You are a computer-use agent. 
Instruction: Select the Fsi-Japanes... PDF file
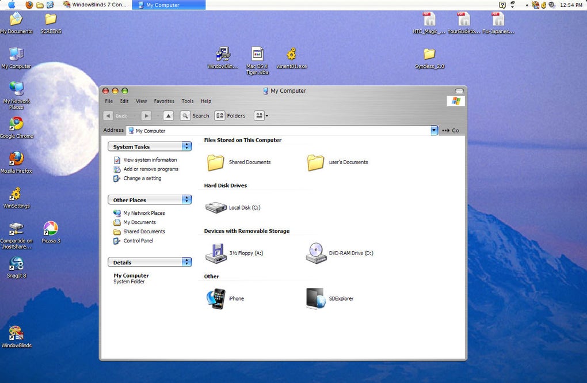click(x=498, y=23)
